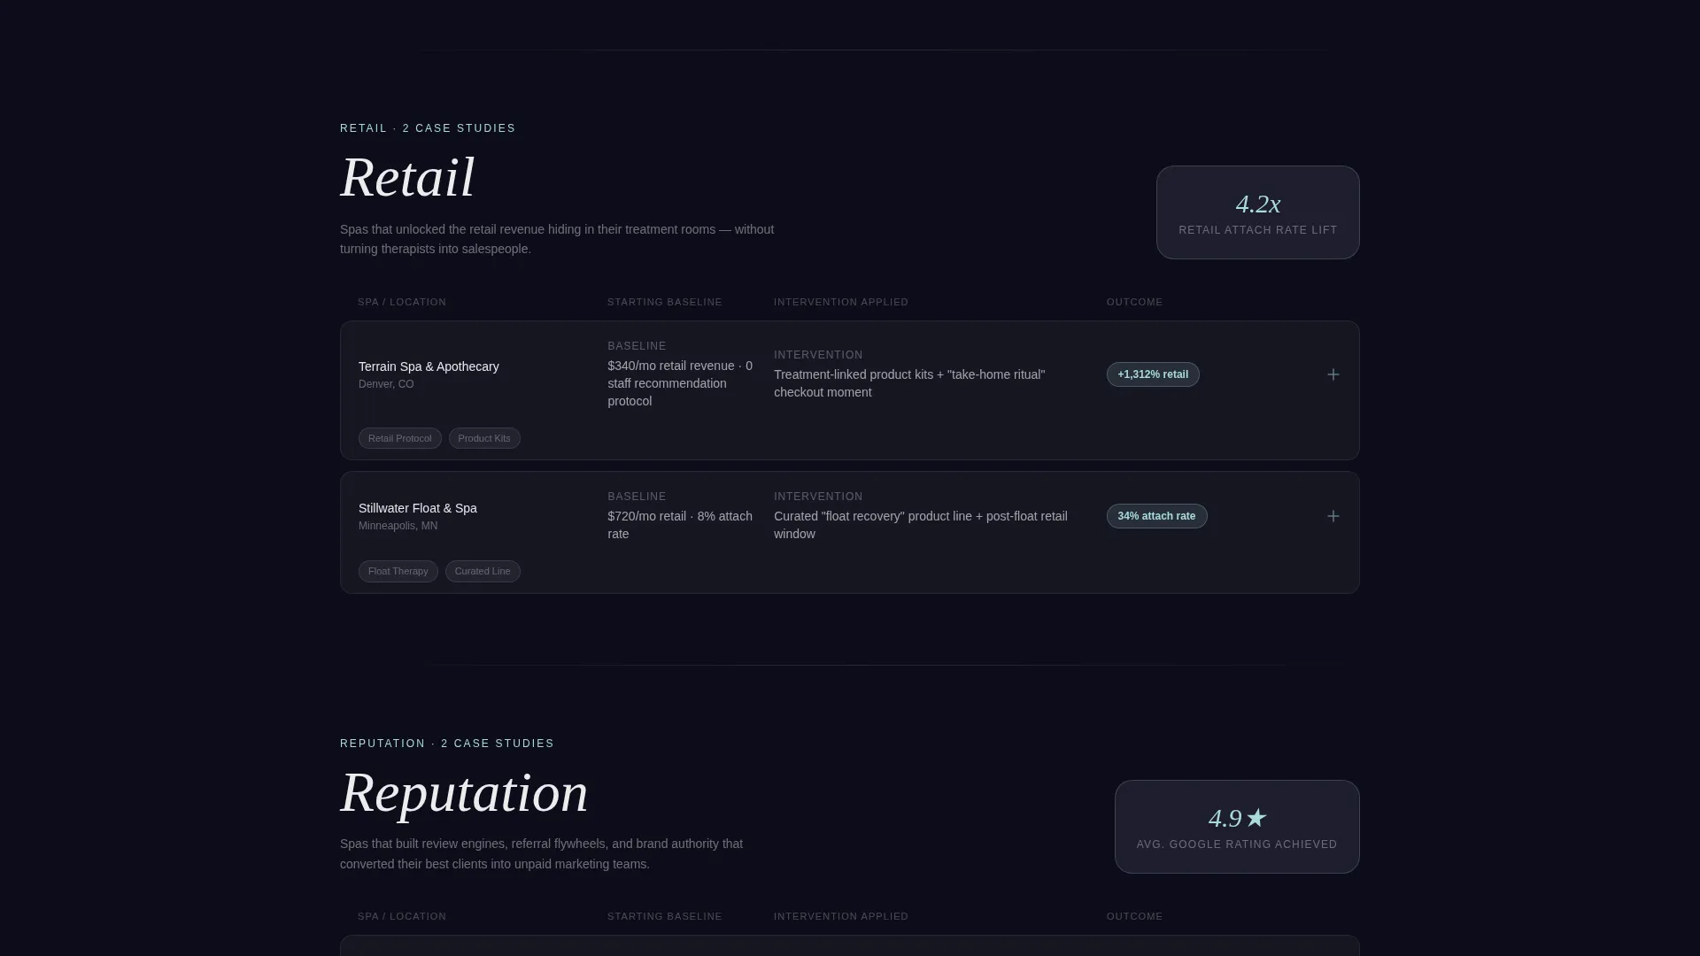Click the Stillwater Float & Spa name
This screenshot has width=1700, height=956.
[418, 508]
